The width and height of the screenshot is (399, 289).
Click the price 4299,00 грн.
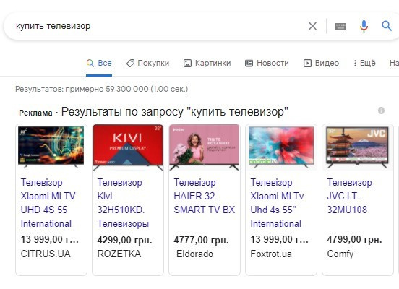[124, 240]
